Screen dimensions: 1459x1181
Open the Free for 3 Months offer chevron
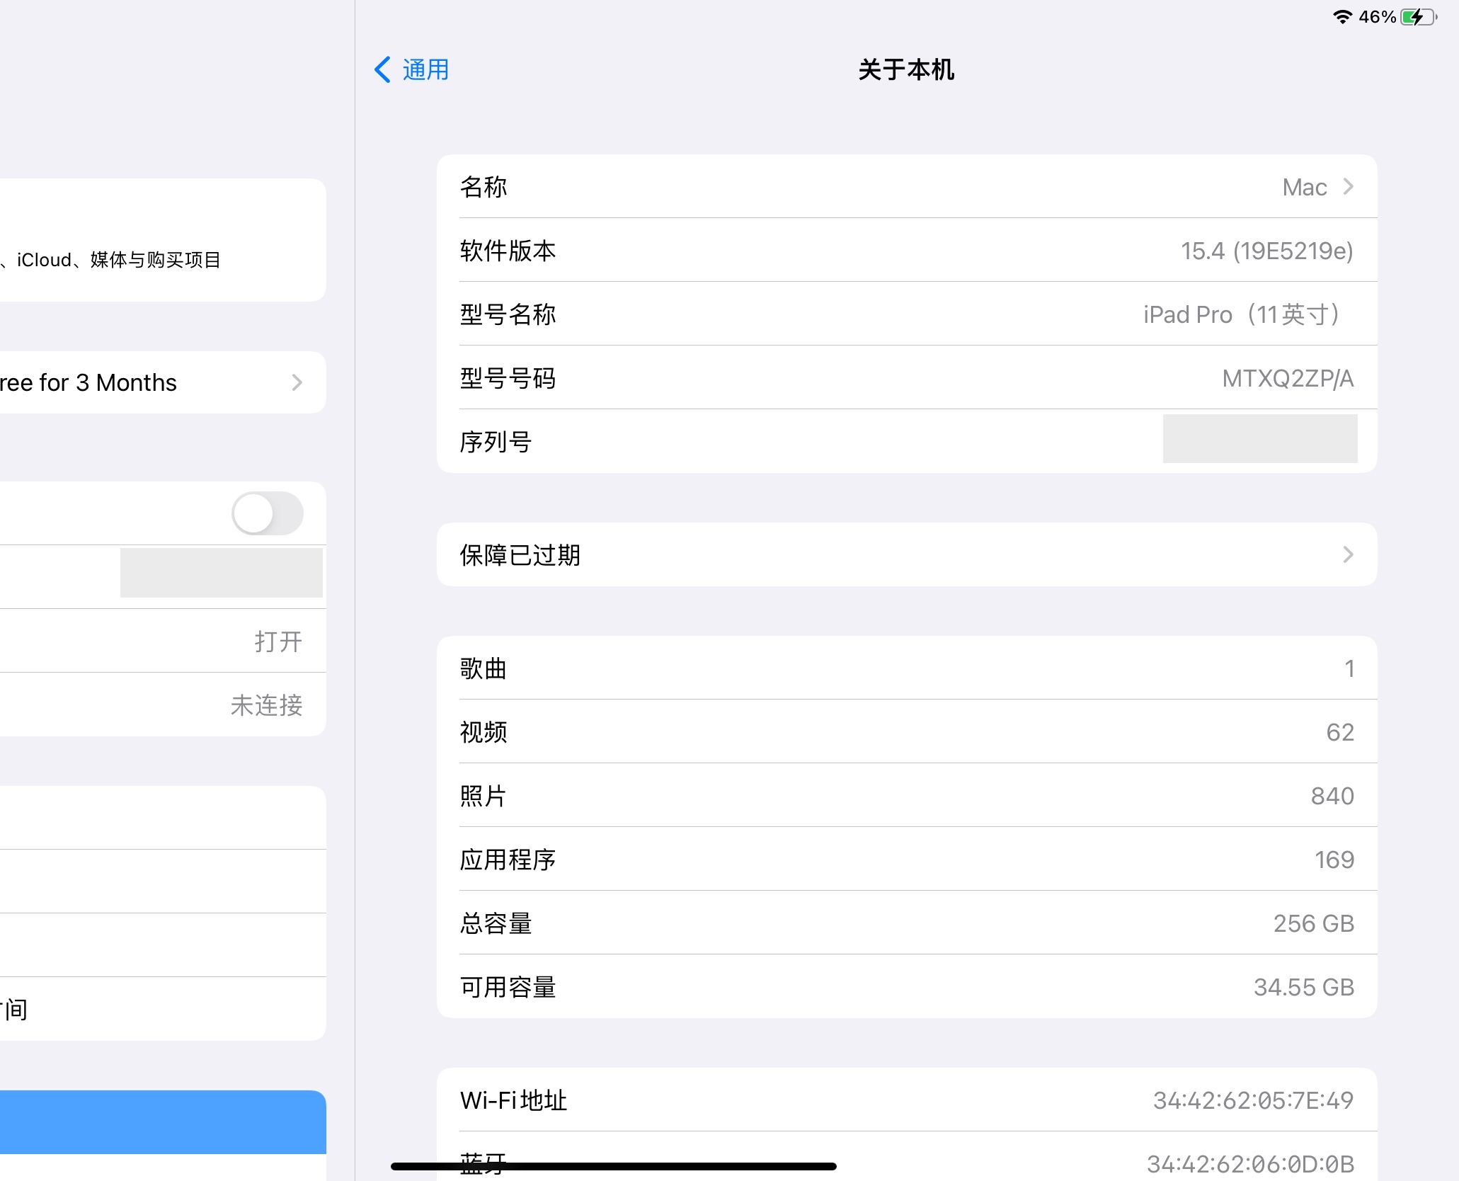click(x=297, y=382)
